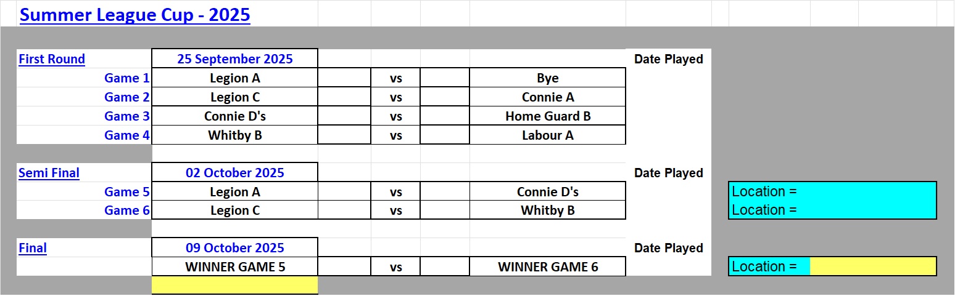
Task: Select the 02 October 2025 date cell
Action: point(234,173)
